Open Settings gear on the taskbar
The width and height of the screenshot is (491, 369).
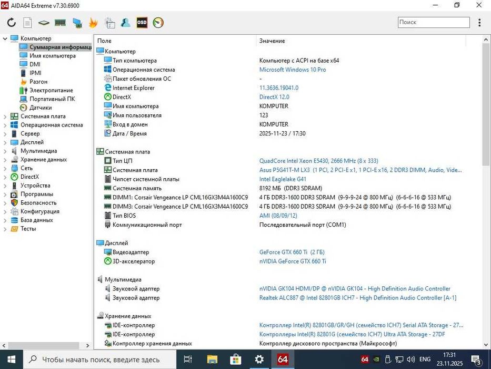pos(259,360)
